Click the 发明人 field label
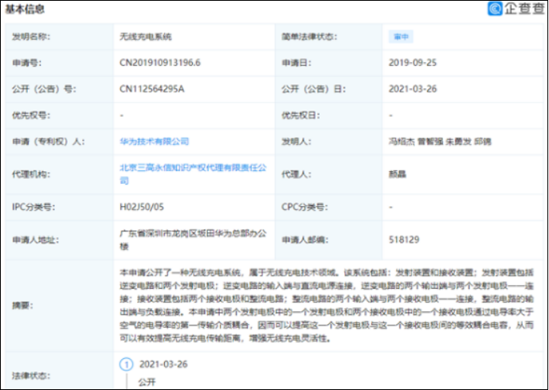549x390 pixels. click(x=296, y=142)
